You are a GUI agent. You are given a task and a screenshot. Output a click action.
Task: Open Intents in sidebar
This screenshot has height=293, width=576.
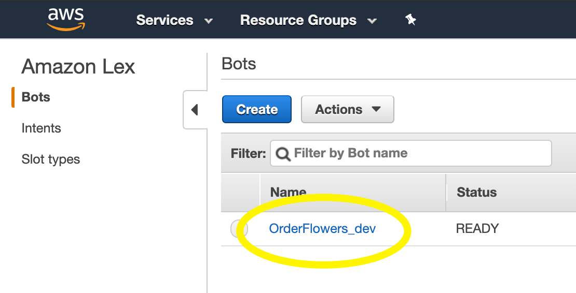point(41,128)
